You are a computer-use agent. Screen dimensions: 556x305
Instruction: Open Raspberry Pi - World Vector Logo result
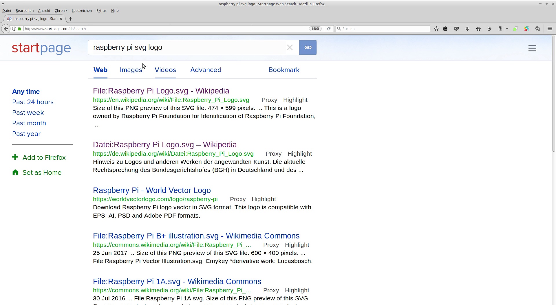152,190
